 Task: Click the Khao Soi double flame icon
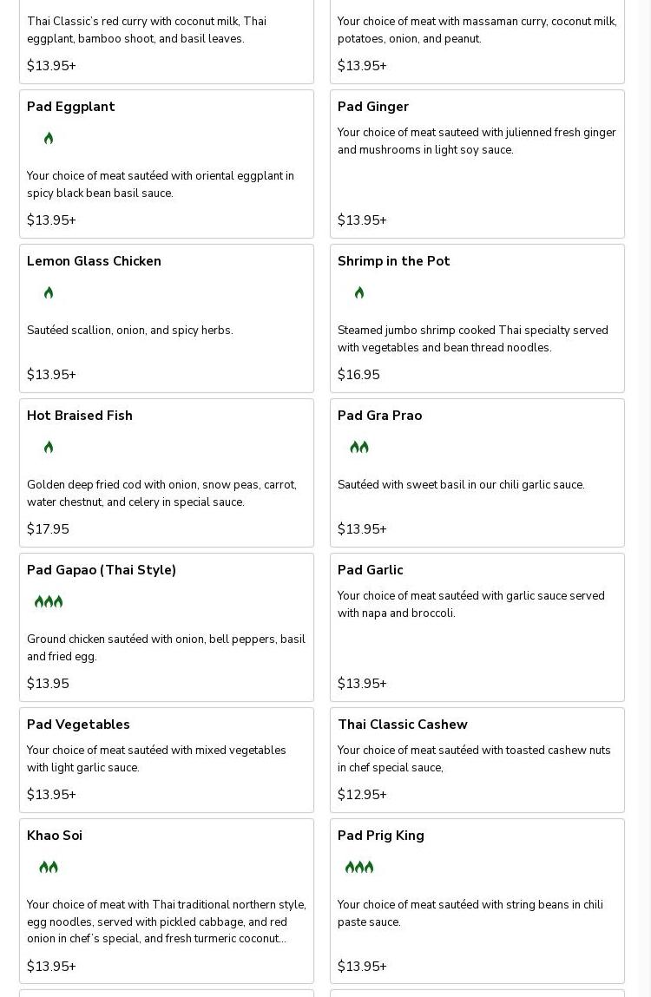[x=49, y=868]
